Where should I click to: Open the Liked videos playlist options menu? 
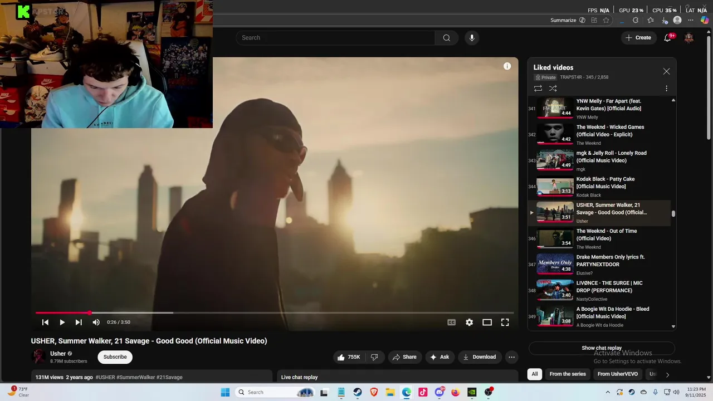pos(666,88)
